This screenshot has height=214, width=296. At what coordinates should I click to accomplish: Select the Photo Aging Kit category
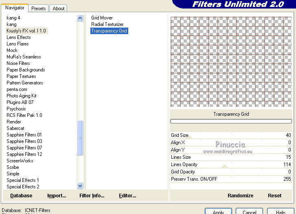coord(21,96)
